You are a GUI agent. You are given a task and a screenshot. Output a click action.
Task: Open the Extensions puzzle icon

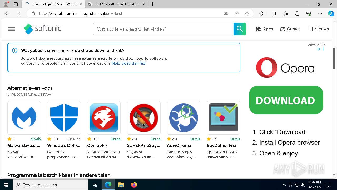[x=261, y=13]
